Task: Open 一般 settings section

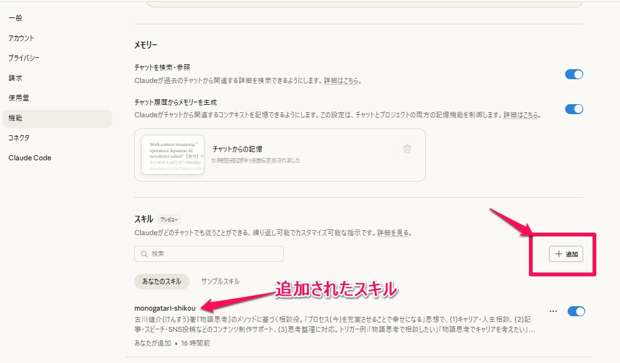Action: pos(16,18)
